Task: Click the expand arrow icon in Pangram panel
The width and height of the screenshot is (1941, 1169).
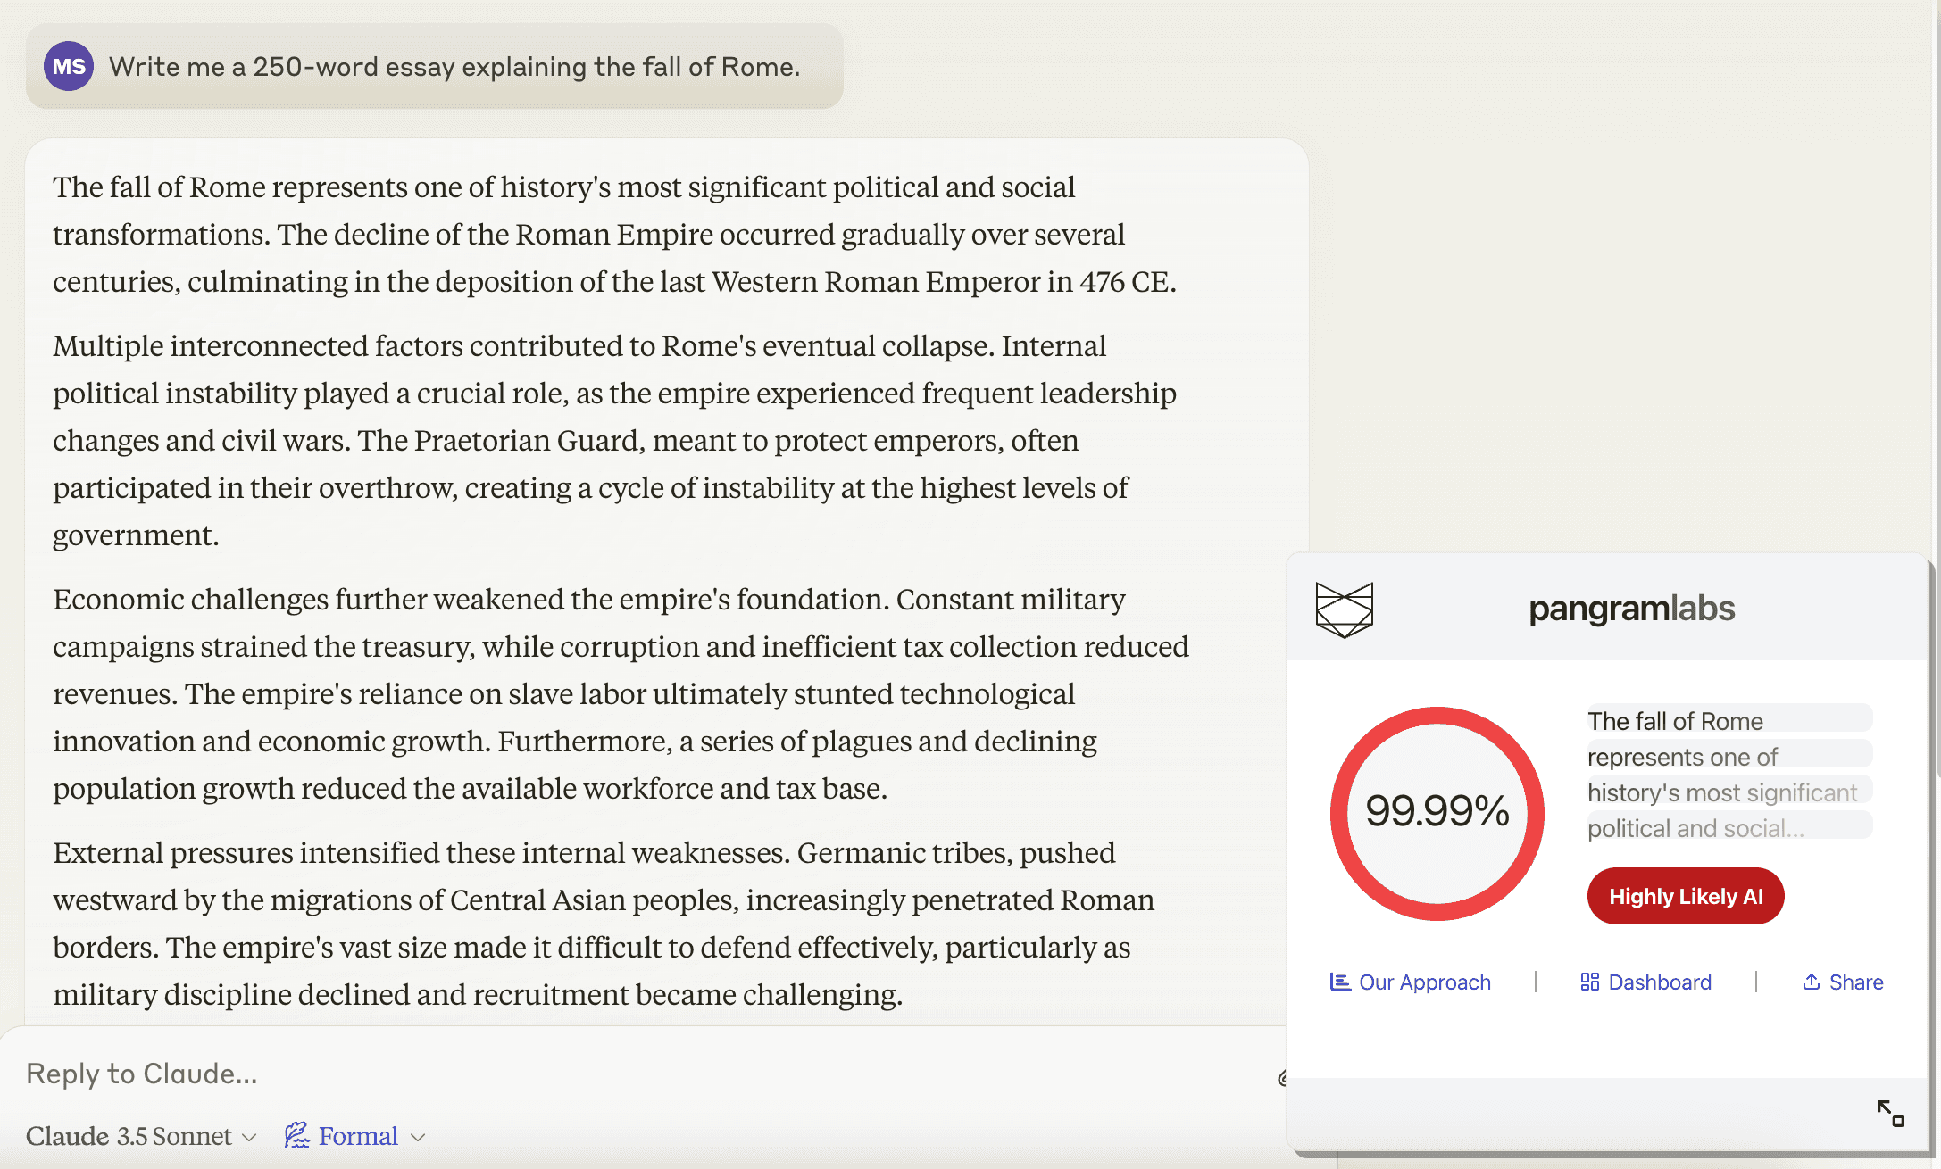Action: [1890, 1113]
